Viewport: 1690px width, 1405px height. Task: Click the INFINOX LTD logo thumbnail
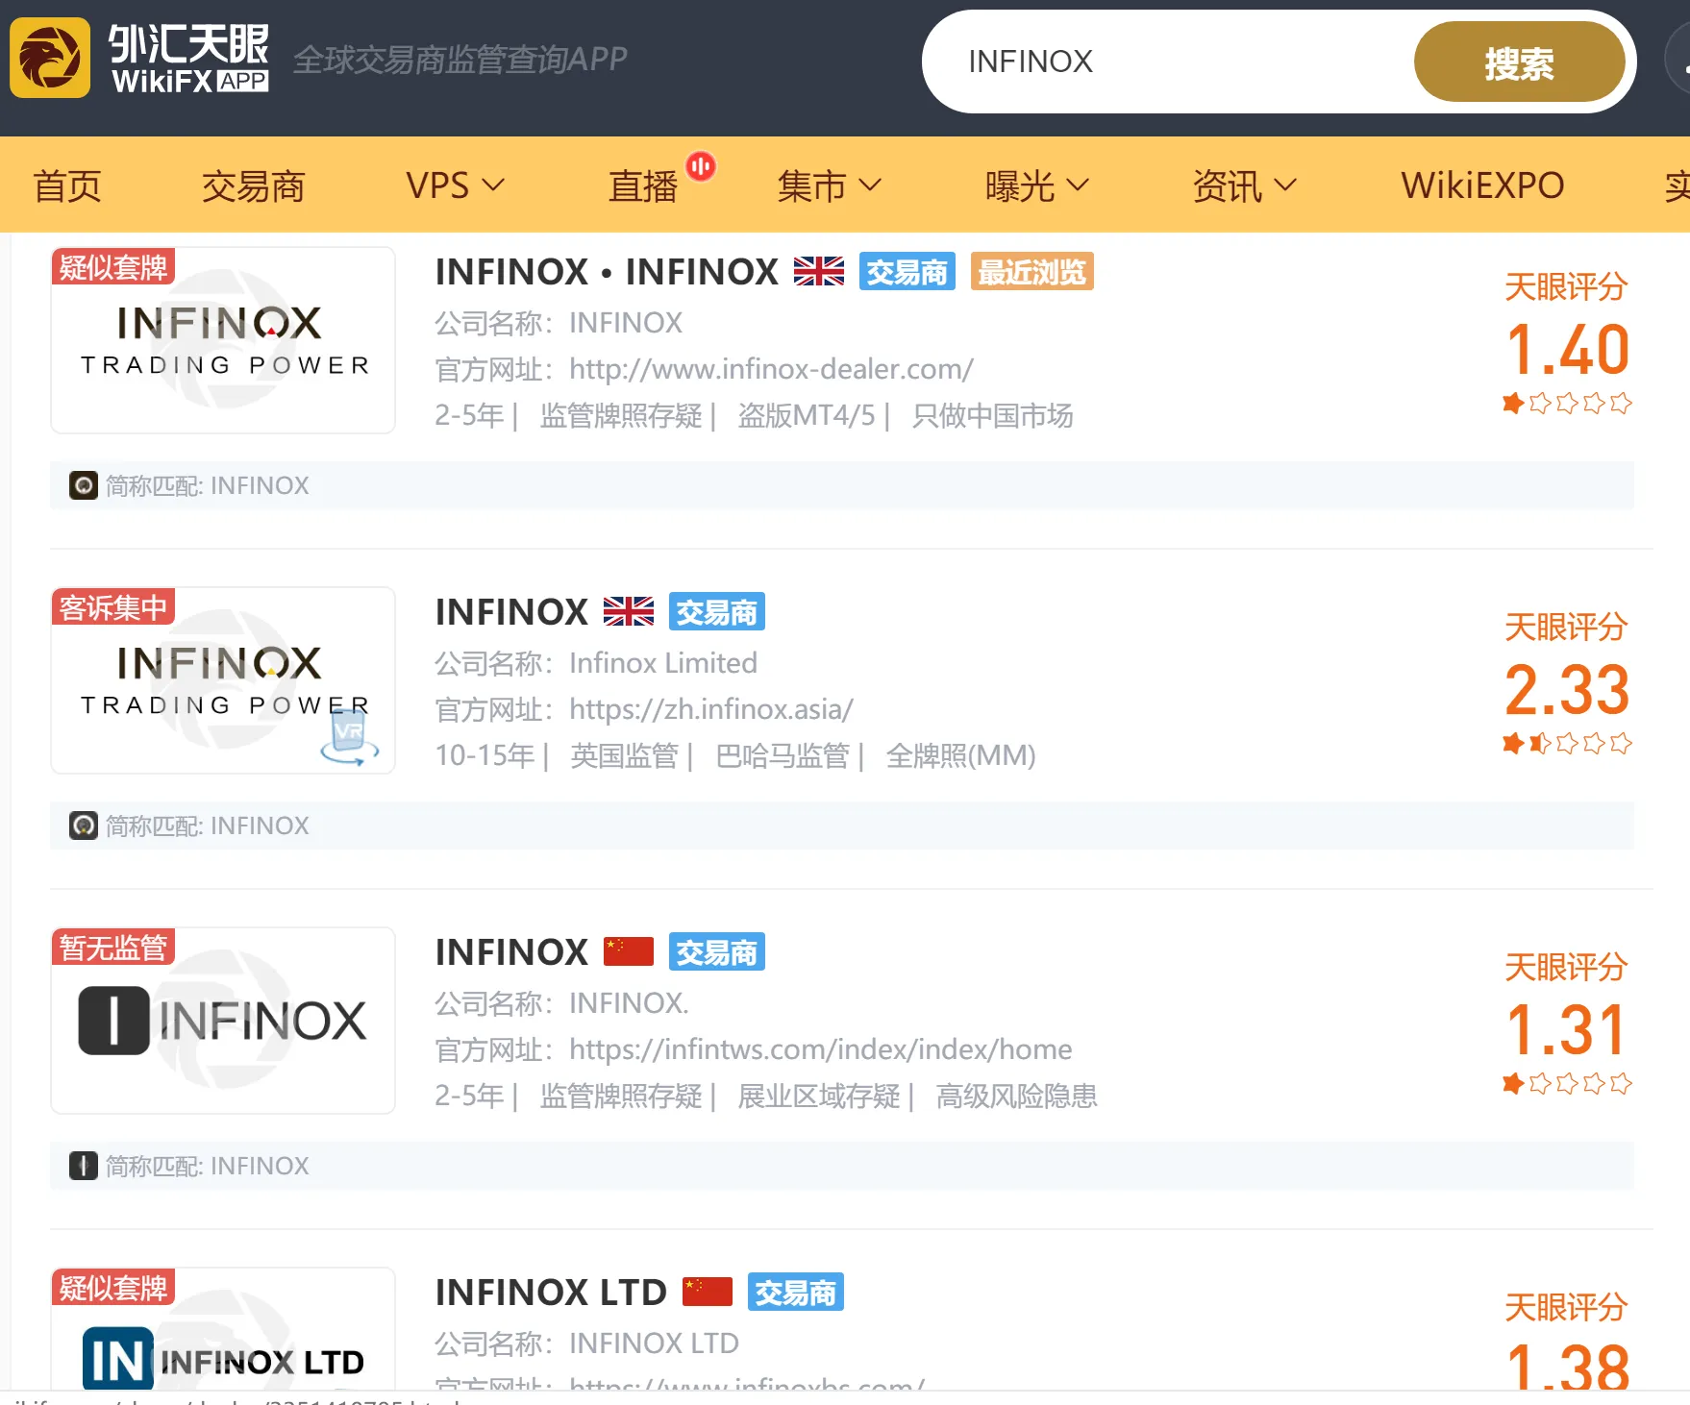click(223, 1330)
